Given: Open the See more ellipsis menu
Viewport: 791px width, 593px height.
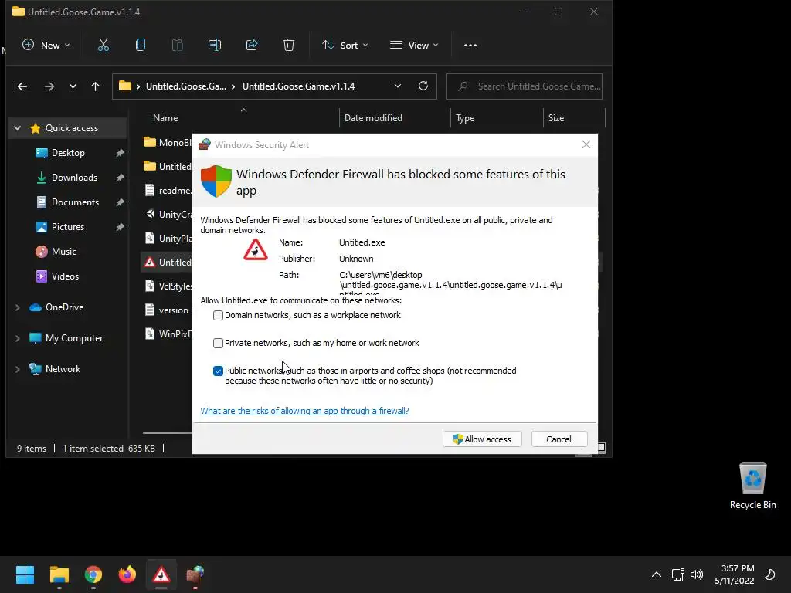Looking at the screenshot, I should pyautogui.click(x=470, y=45).
